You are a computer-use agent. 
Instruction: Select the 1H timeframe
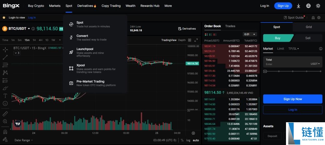34,40
